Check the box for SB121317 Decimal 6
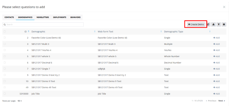Screen dimensions: 229x106 pos(5,62)
